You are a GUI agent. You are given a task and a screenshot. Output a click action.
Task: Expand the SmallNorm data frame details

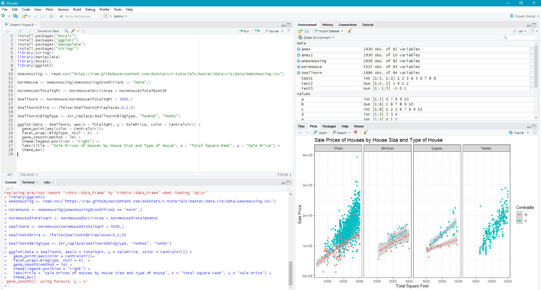(299, 73)
